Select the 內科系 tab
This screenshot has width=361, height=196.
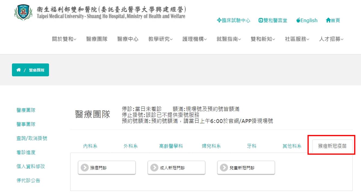click(90, 146)
